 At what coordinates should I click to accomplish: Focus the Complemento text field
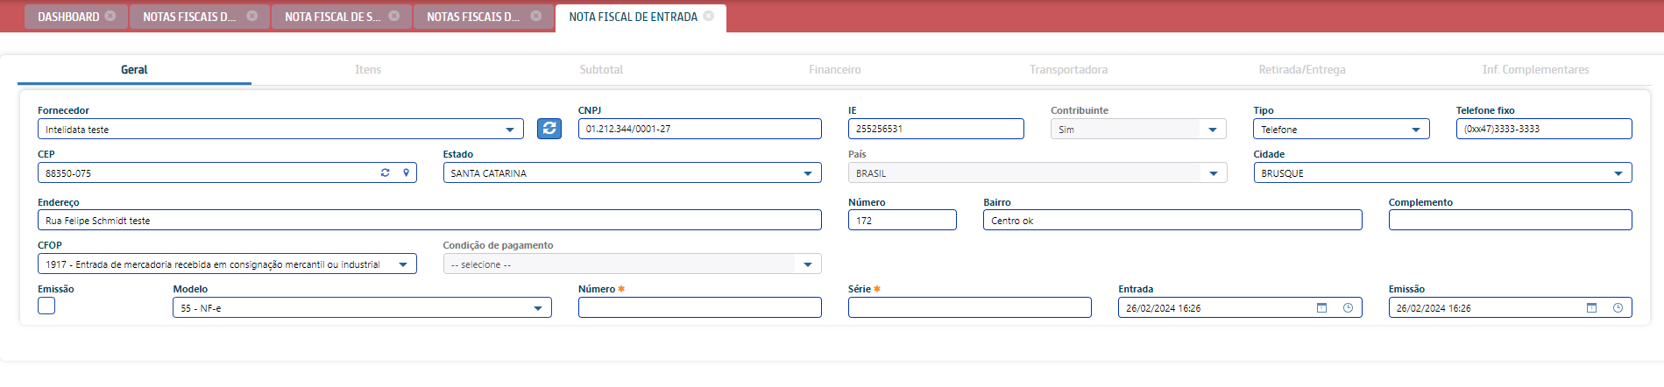1509,220
